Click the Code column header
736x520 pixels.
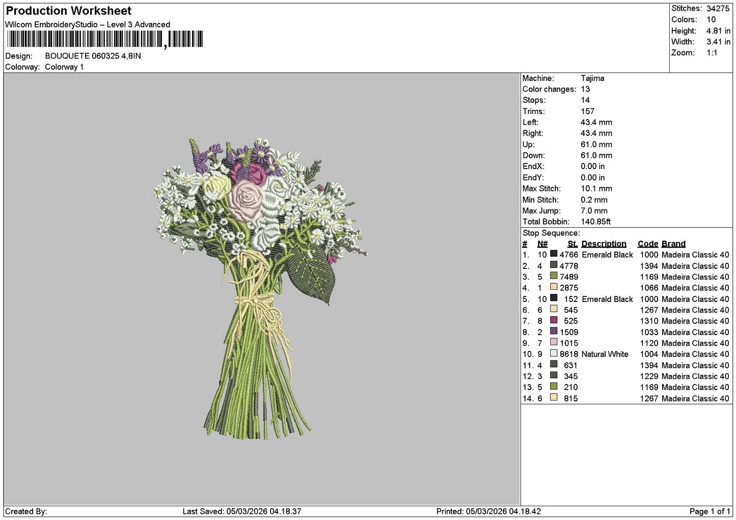(x=648, y=244)
